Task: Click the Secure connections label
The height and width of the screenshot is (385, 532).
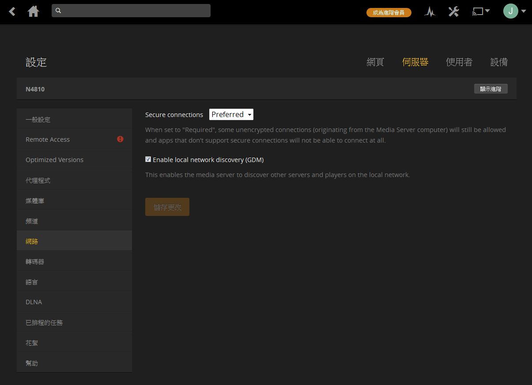Action: [174, 115]
